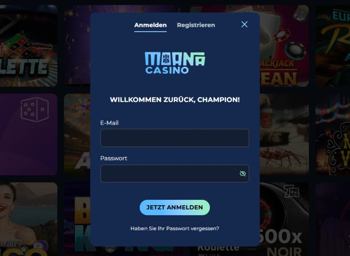Open the dark purple tile at bottom right
350x256 pixels.
click(x=332, y=219)
